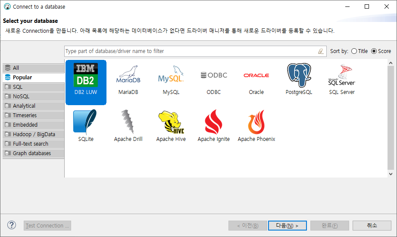Click the disabled 이전(B) back button
The height and width of the screenshot is (237, 397).
point(247,226)
